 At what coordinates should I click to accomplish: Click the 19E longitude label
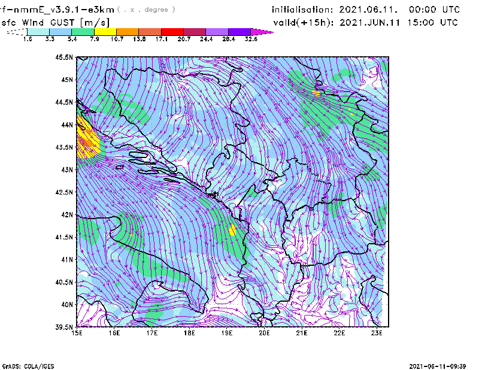[x=227, y=333]
